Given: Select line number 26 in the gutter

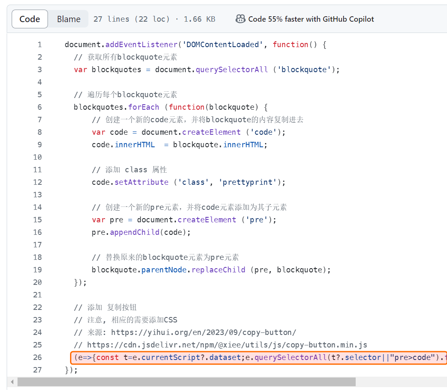Looking at the screenshot, I should pyautogui.click(x=38, y=357).
